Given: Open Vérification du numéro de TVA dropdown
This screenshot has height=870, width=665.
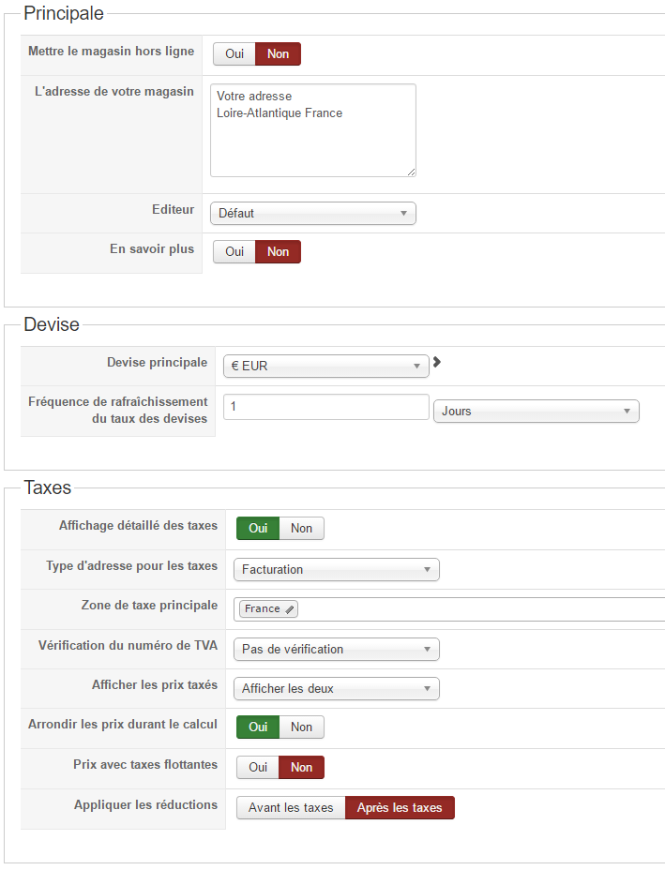Looking at the screenshot, I should point(337,649).
